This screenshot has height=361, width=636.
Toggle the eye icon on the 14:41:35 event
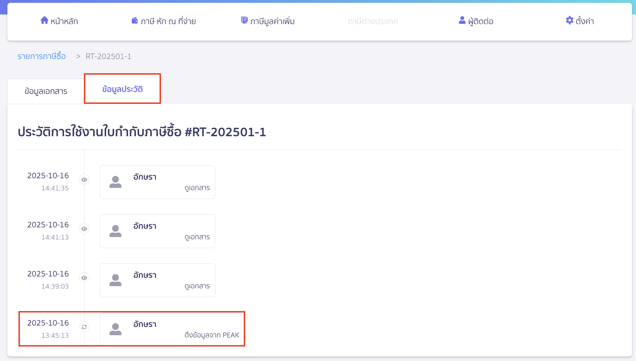pos(84,179)
